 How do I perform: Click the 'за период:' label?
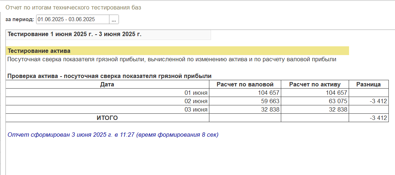[x=20, y=20]
